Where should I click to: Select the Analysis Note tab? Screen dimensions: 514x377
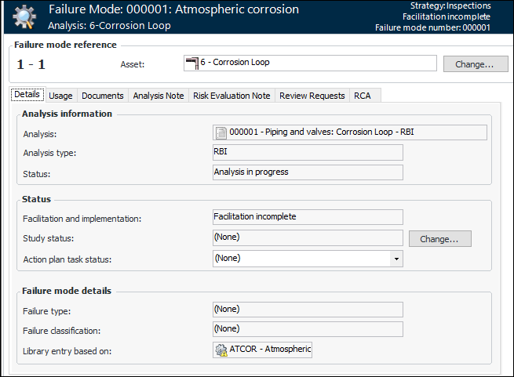pyautogui.click(x=159, y=96)
